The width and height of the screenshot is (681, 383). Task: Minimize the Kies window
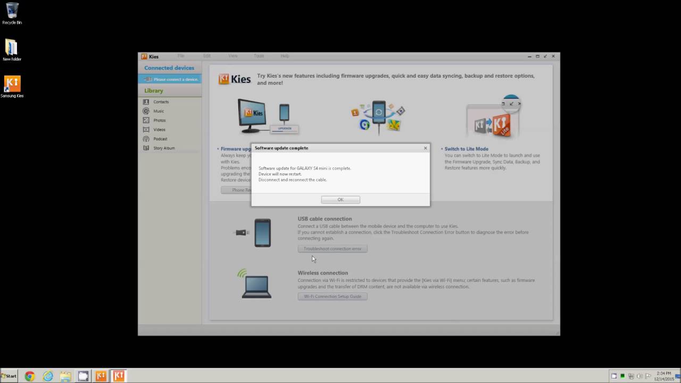coord(530,56)
